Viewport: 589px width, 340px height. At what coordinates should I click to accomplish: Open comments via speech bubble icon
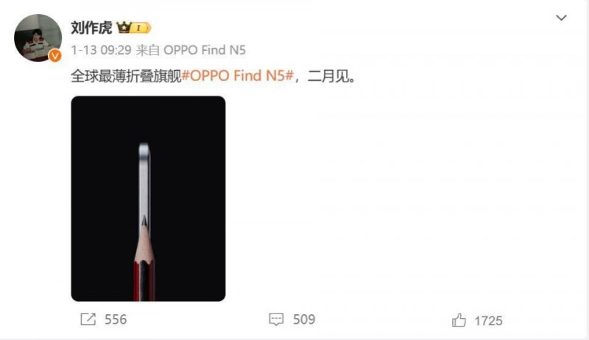point(276,319)
